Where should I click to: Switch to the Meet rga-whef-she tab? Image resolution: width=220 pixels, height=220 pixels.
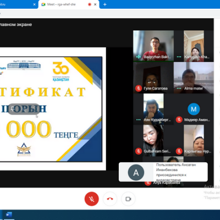[x=69, y=4]
